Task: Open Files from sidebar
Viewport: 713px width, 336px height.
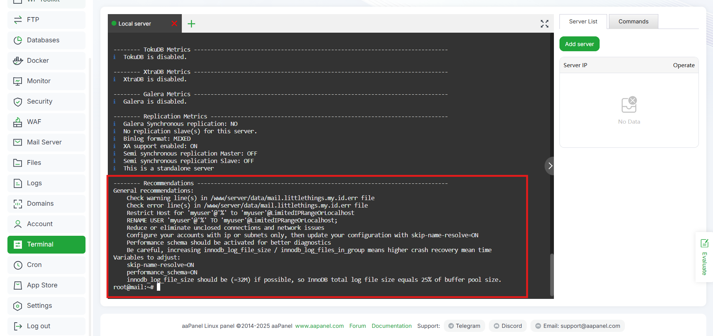Action: (46, 163)
